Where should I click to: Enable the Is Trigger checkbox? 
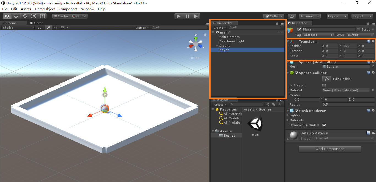pyautogui.click(x=324, y=85)
